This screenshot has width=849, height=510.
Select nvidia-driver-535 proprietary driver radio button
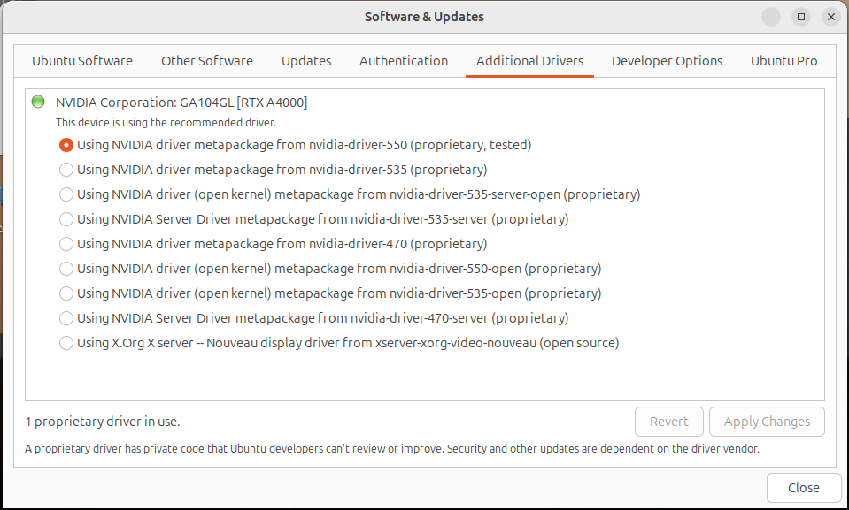click(66, 170)
